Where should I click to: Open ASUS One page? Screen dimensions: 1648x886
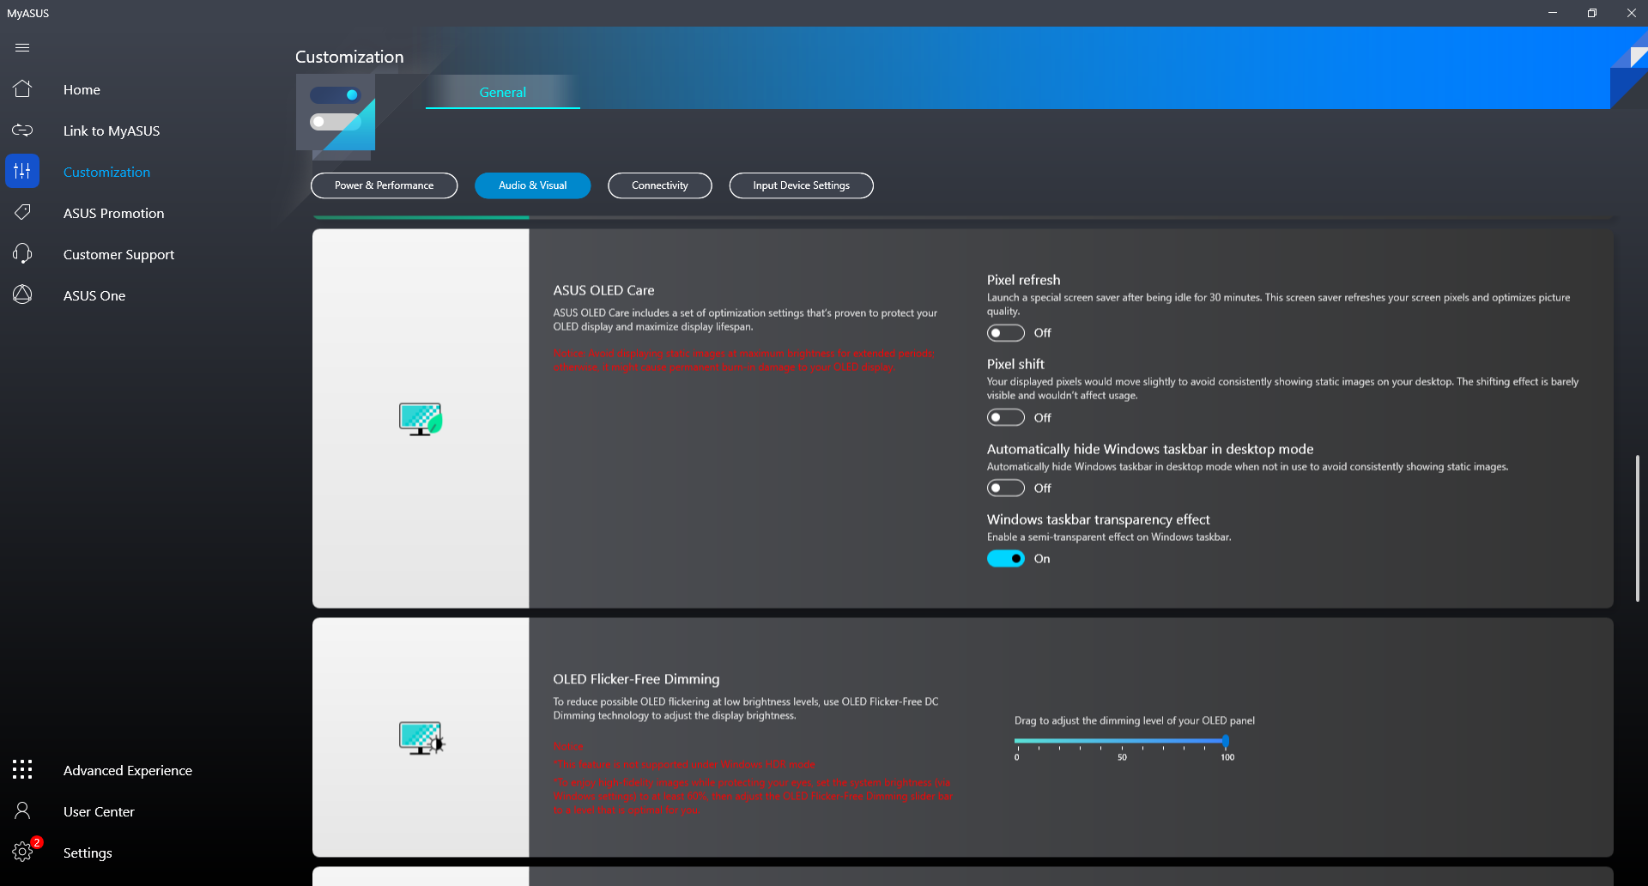tap(94, 295)
